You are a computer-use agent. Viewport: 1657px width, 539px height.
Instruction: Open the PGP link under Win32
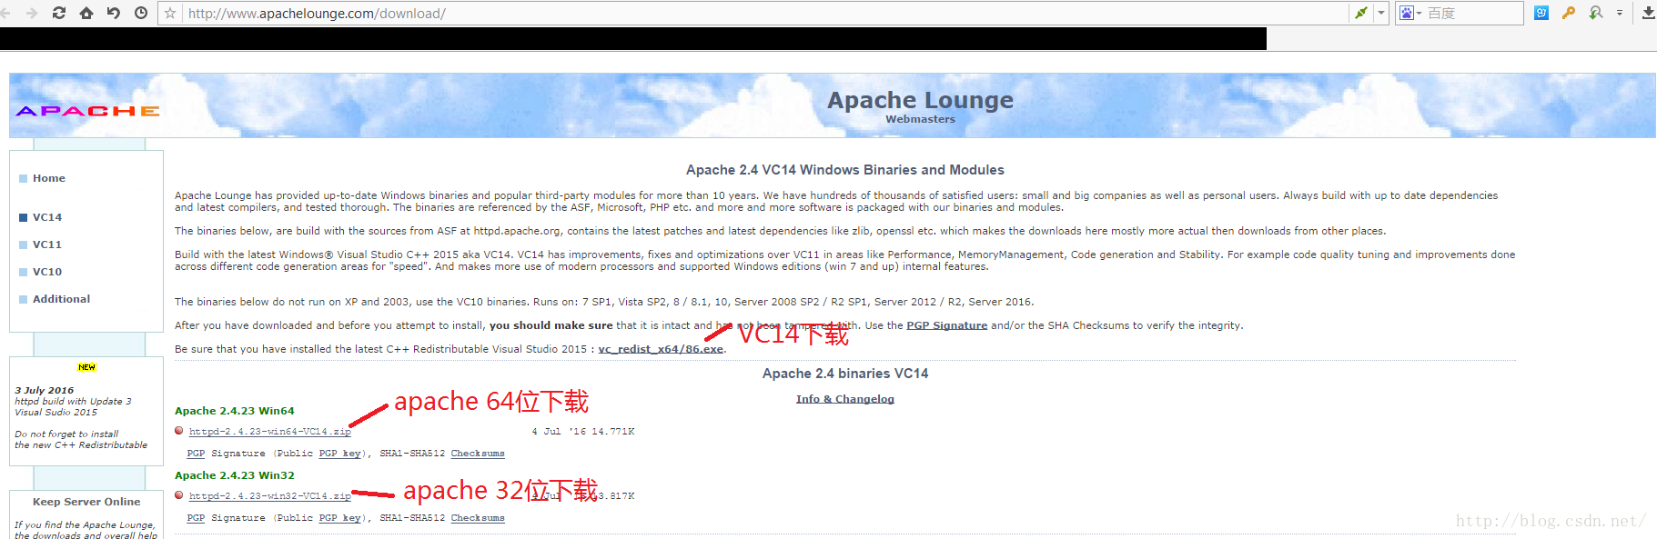196,518
